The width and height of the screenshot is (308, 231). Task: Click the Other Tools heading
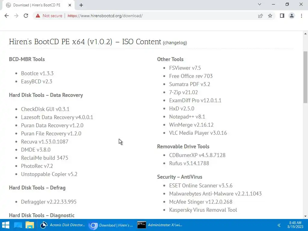[170, 59]
